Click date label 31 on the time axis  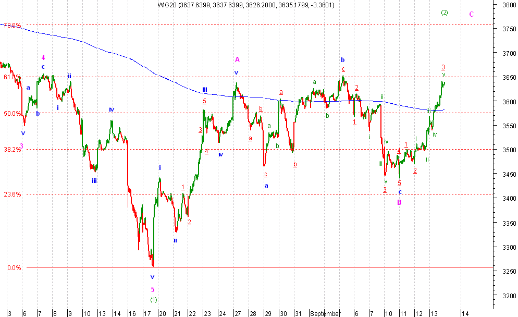pyautogui.click(x=298, y=313)
